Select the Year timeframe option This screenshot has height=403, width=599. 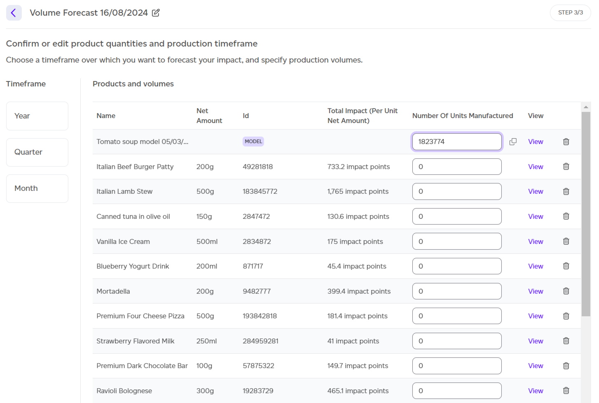37,116
